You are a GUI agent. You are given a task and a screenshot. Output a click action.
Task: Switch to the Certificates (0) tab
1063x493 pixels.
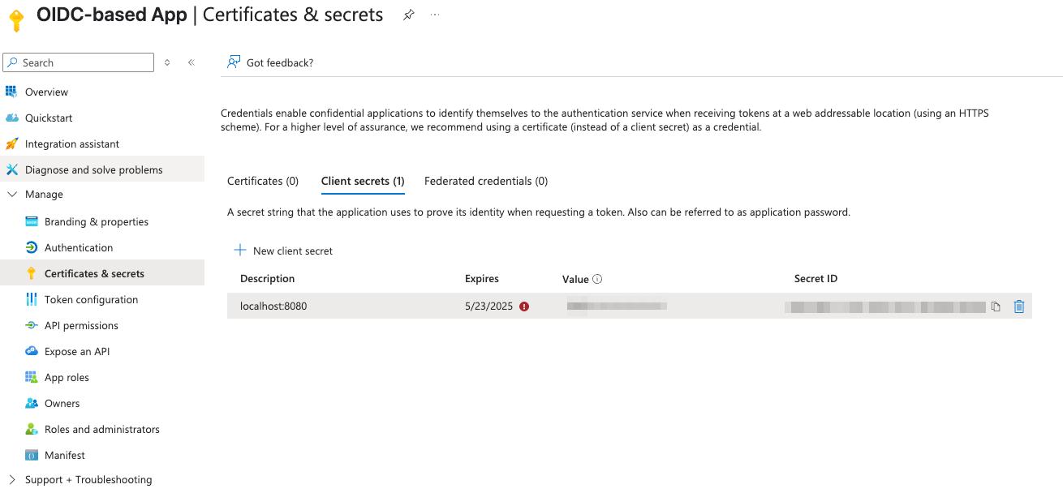click(263, 181)
